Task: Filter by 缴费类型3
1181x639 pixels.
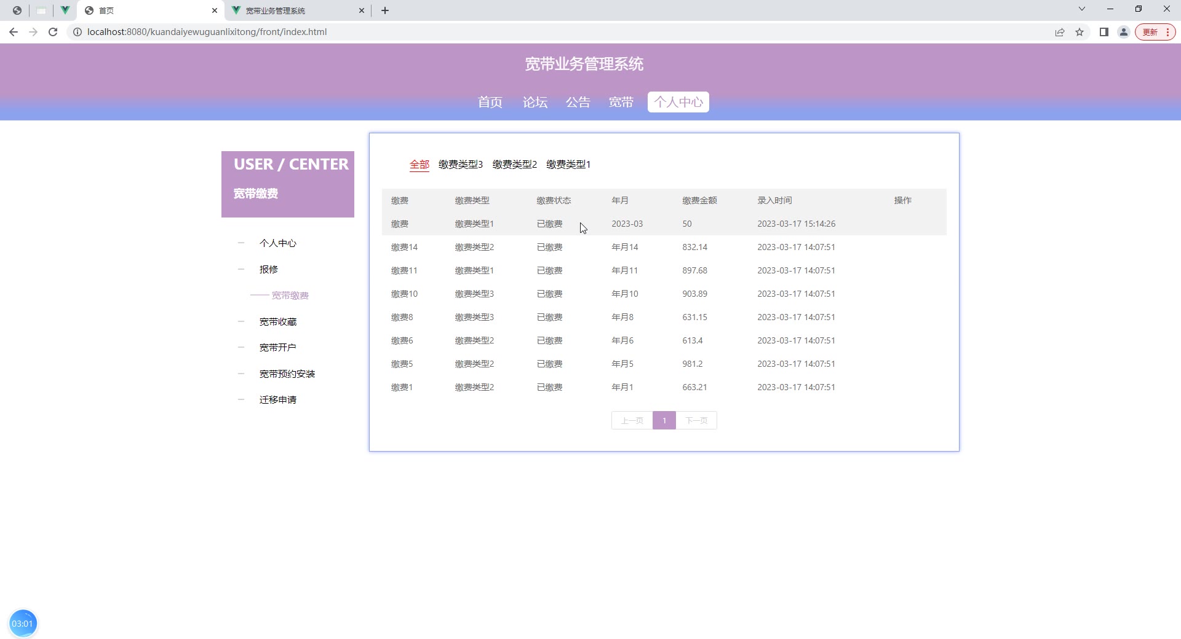Action: coord(461,165)
